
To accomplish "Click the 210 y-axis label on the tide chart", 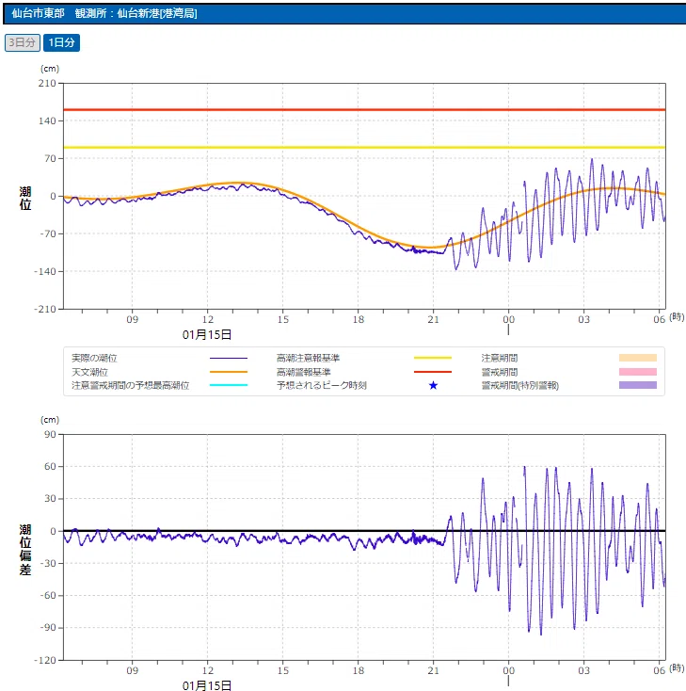I will (x=47, y=83).
